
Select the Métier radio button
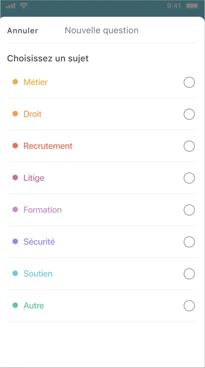[x=189, y=82]
